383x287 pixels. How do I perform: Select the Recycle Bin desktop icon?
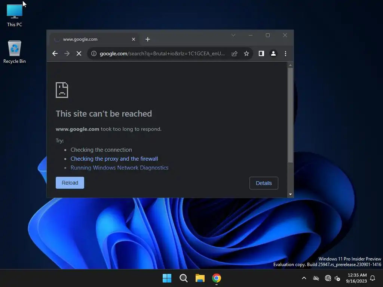(x=15, y=52)
